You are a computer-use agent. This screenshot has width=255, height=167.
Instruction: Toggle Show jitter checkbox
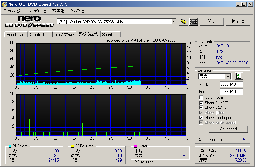(201, 113)
